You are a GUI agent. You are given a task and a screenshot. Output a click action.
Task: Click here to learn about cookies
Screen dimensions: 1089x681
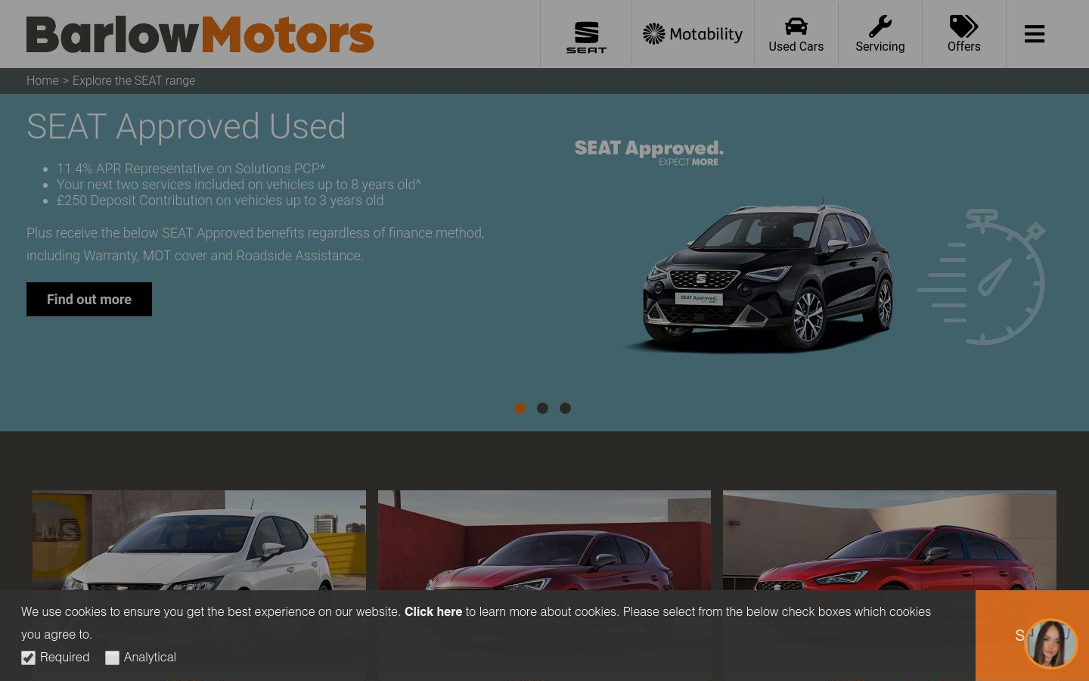pos(433,611)
